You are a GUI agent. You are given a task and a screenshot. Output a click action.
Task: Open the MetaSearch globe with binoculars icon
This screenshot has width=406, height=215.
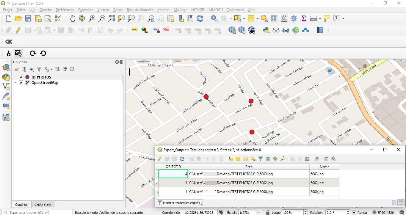[252, 30]
